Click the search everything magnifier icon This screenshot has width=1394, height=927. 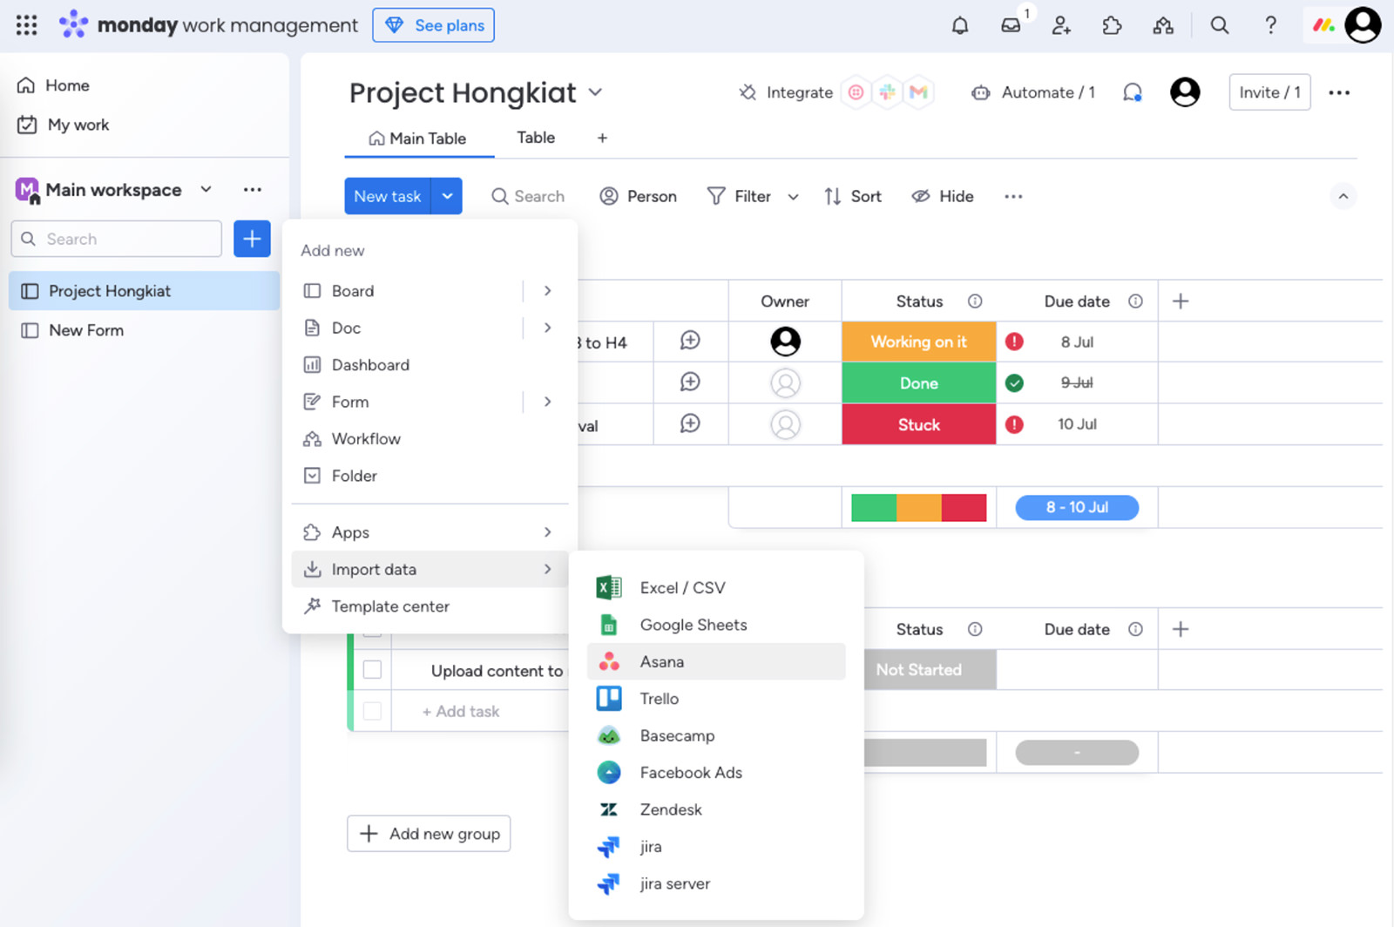tap(1220, 25)
